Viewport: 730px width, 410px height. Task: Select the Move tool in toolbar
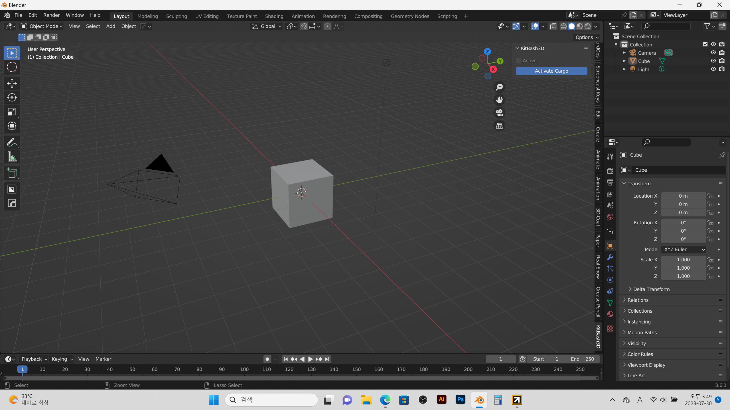tap(12, 83)
